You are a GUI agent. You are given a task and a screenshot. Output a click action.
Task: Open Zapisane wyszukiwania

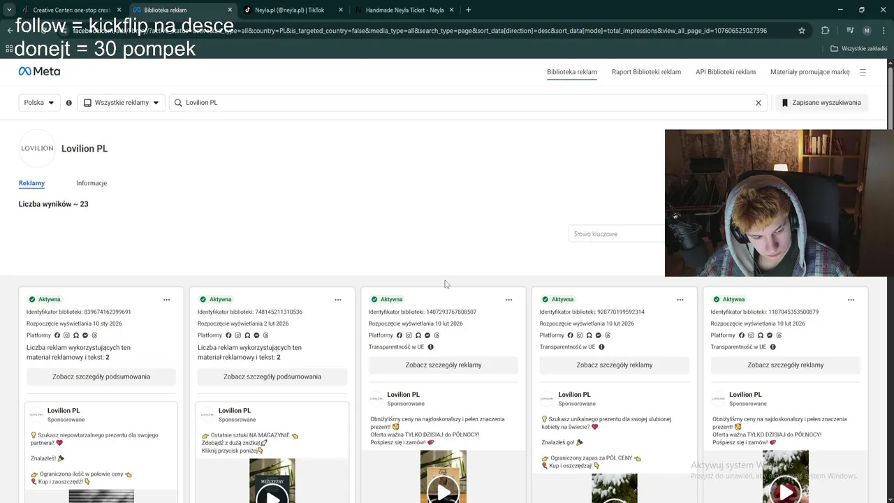821,103
